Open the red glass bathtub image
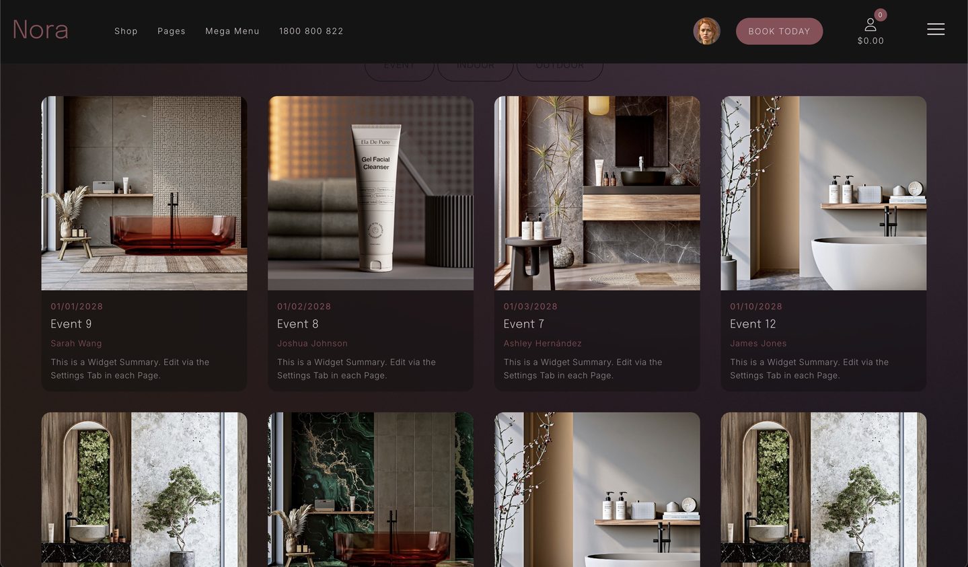Viewport: 968px width, 567px height. coord(144,193)
